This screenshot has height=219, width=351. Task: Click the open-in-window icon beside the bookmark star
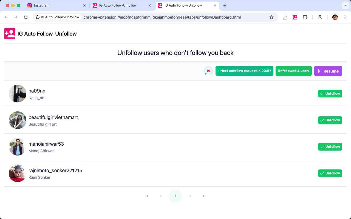pos(285,17)
